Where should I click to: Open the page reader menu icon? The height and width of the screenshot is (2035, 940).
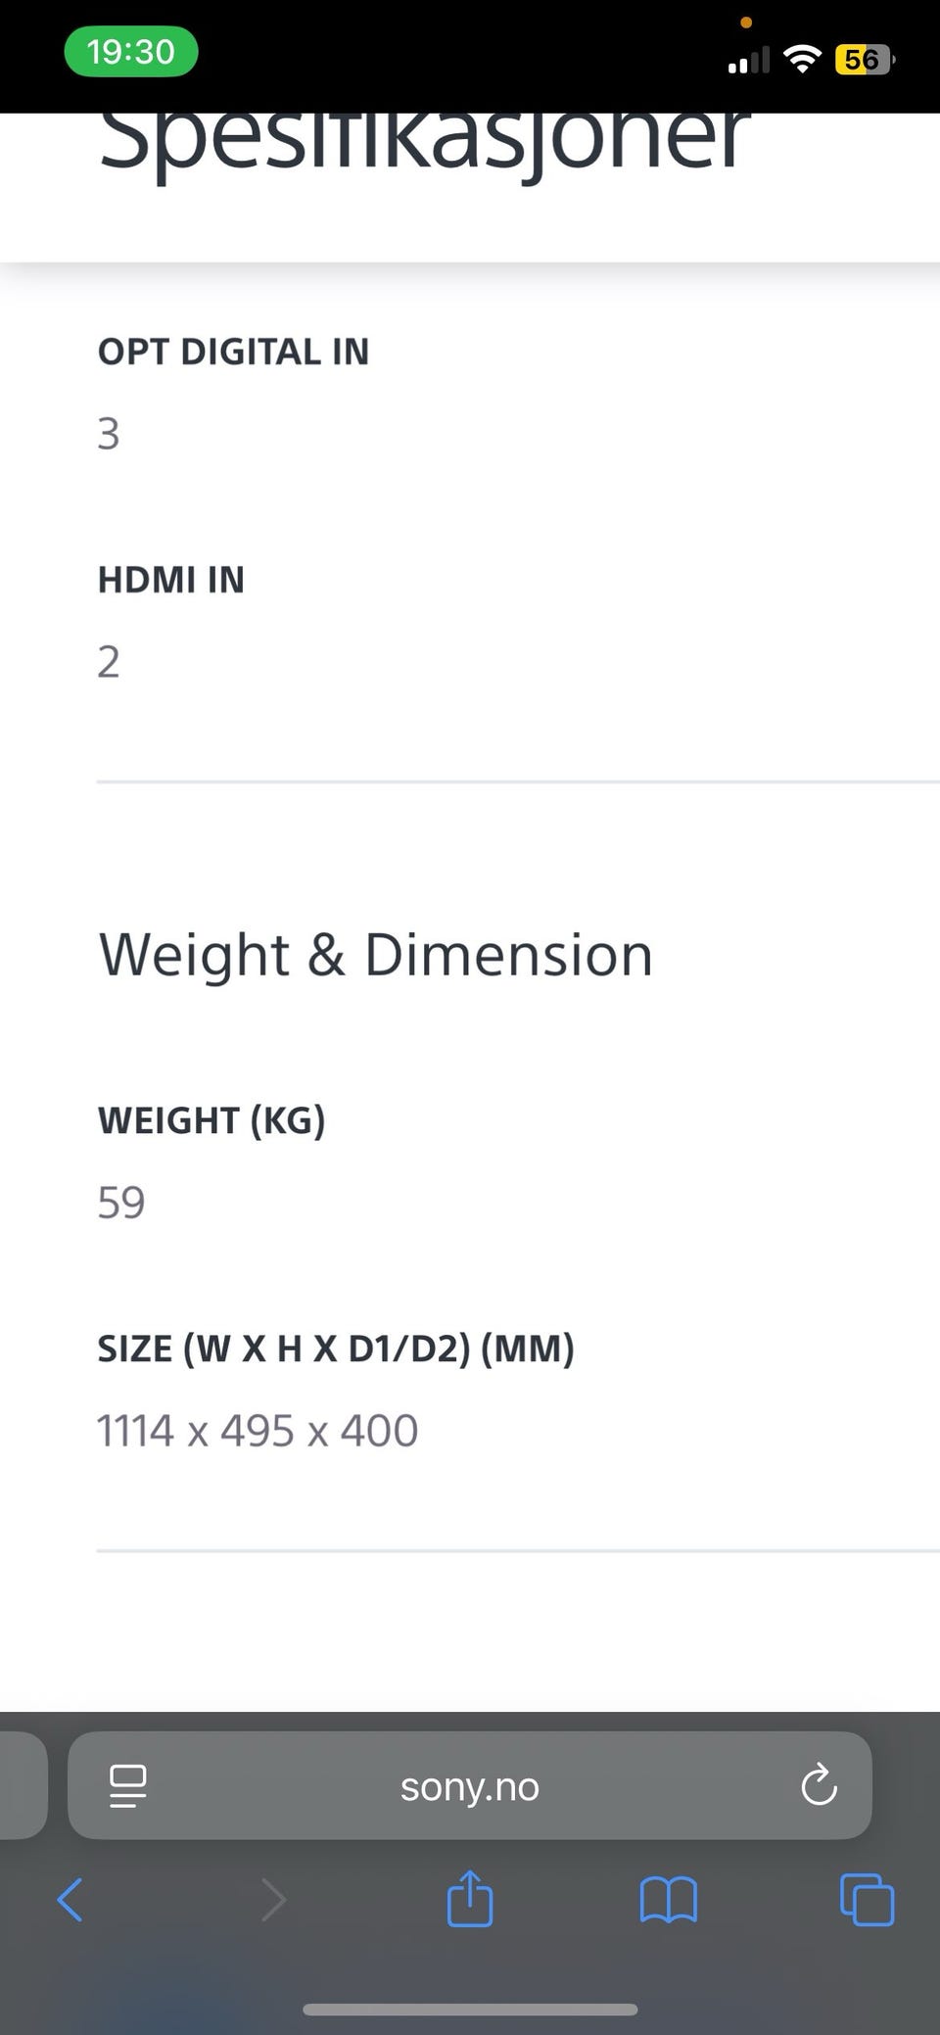pyautogui.click(x=128, y=1785)
